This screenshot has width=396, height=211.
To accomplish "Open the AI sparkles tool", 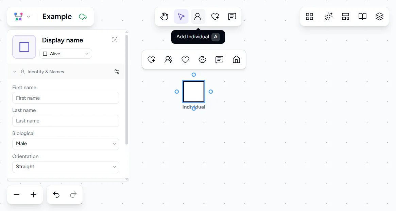I will pyautogui.click(x=328, y=17).
